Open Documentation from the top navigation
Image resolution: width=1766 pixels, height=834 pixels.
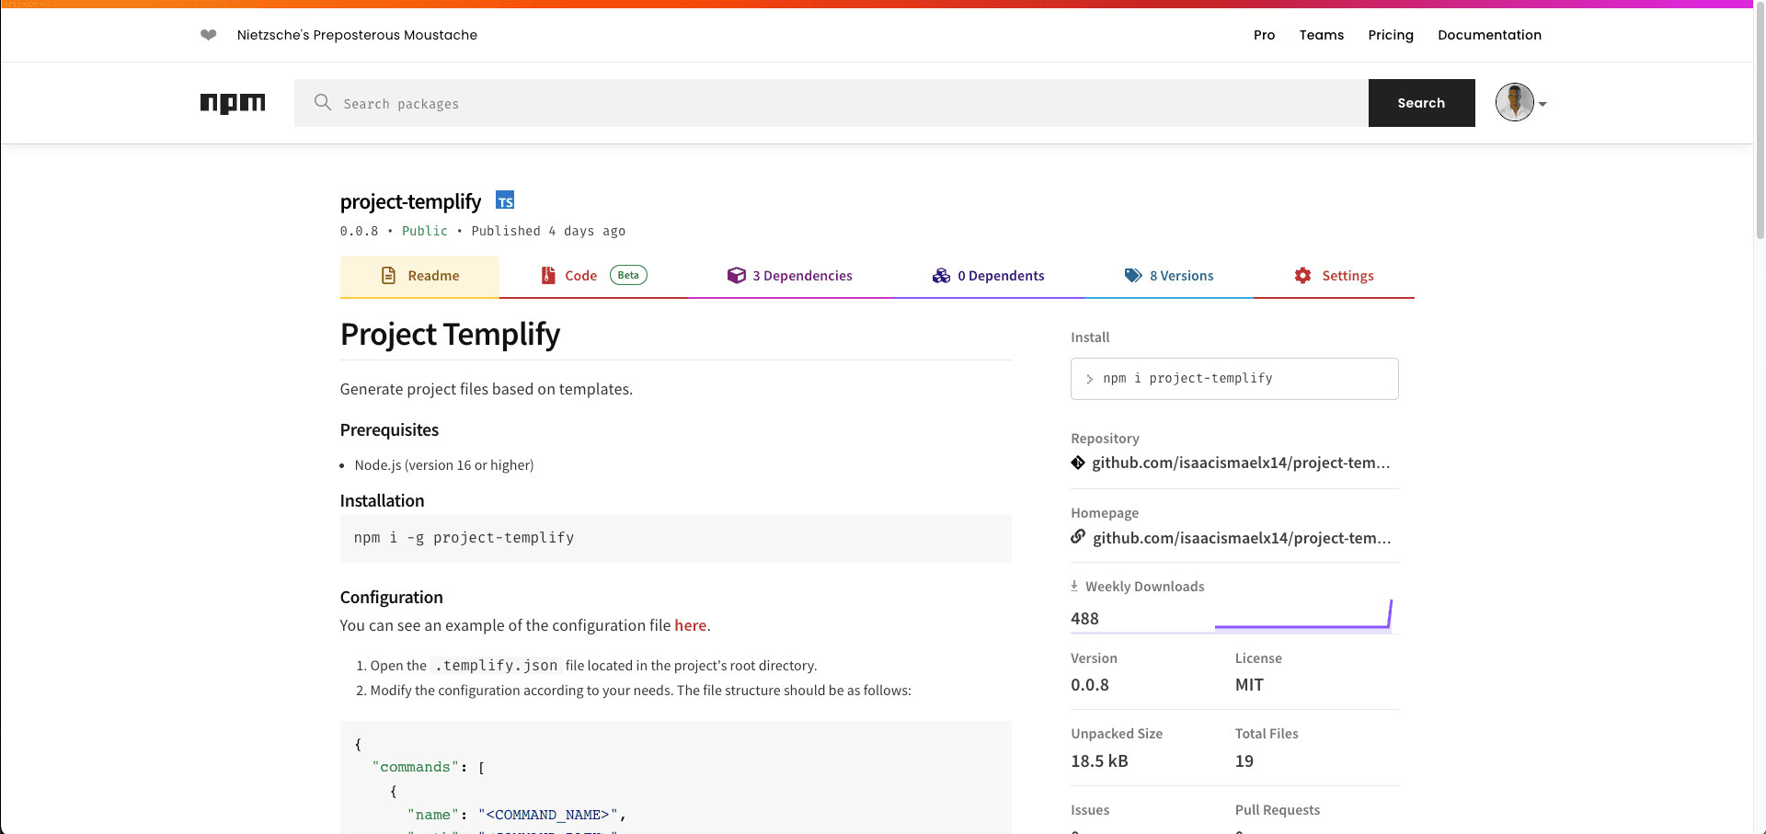point(1489,35)
